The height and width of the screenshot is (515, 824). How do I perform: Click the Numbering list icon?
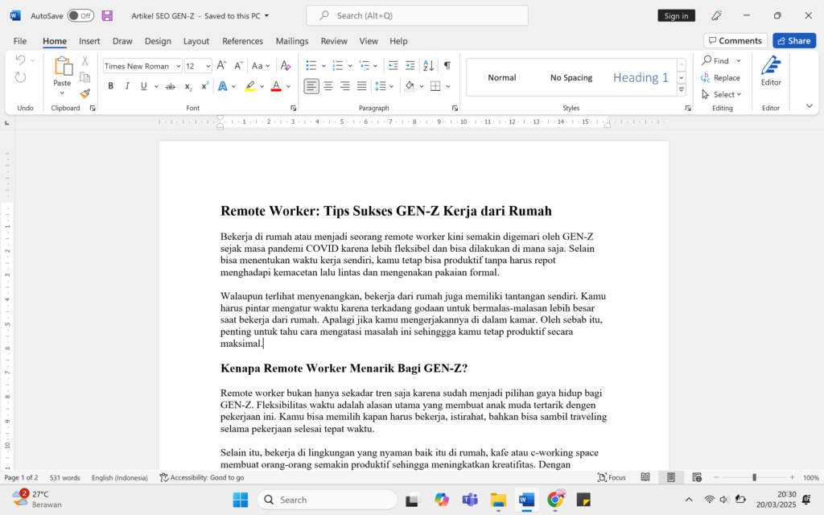[337, 66]
